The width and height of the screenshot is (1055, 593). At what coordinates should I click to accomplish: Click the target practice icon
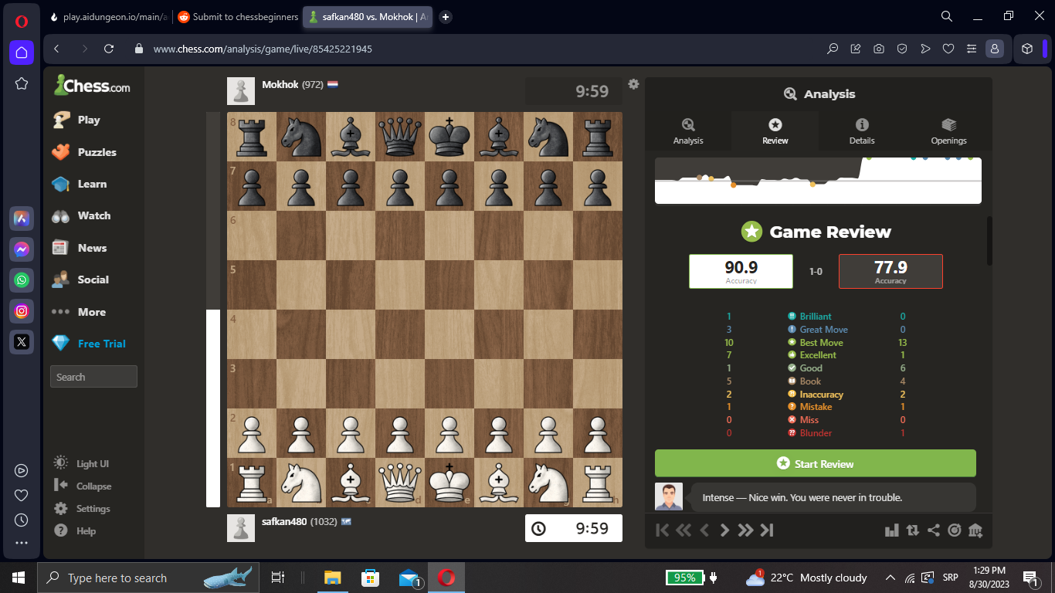pos(955,530)
